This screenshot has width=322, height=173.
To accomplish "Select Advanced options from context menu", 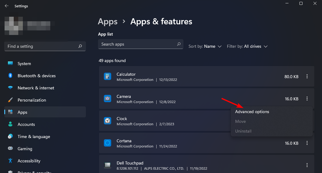I will [252, 112].
